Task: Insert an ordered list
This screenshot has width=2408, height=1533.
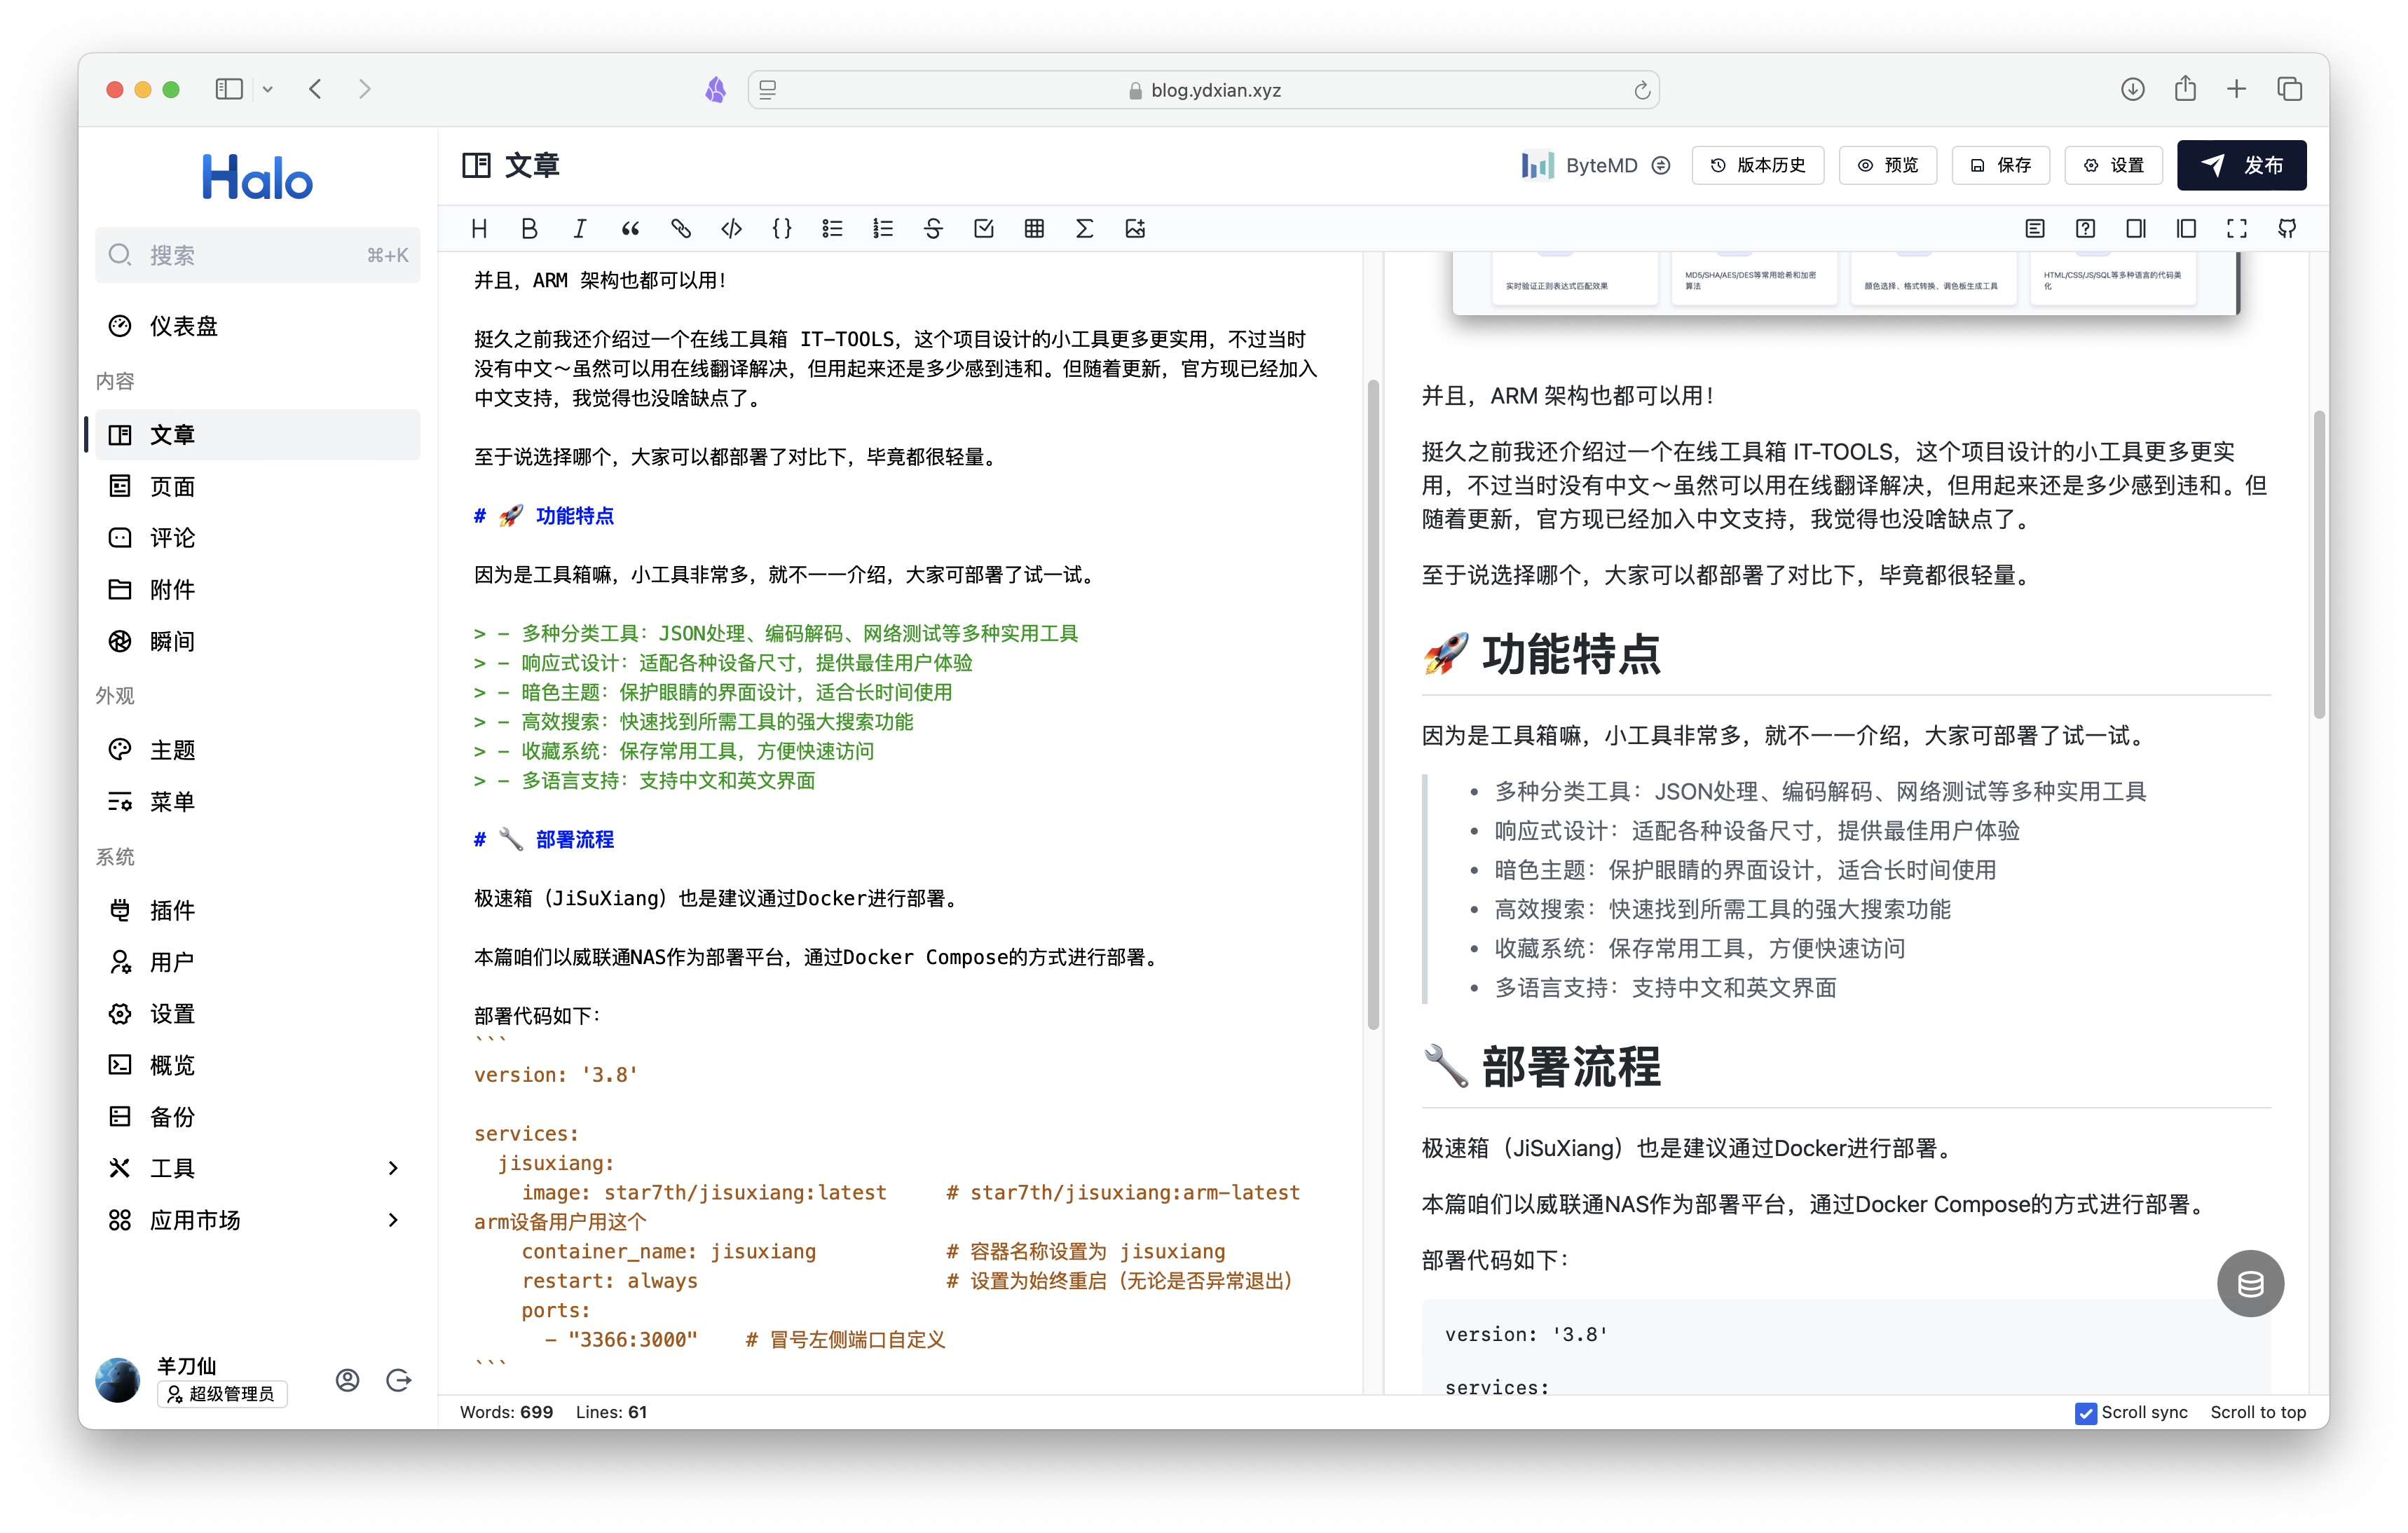Action: pos(883,229)
